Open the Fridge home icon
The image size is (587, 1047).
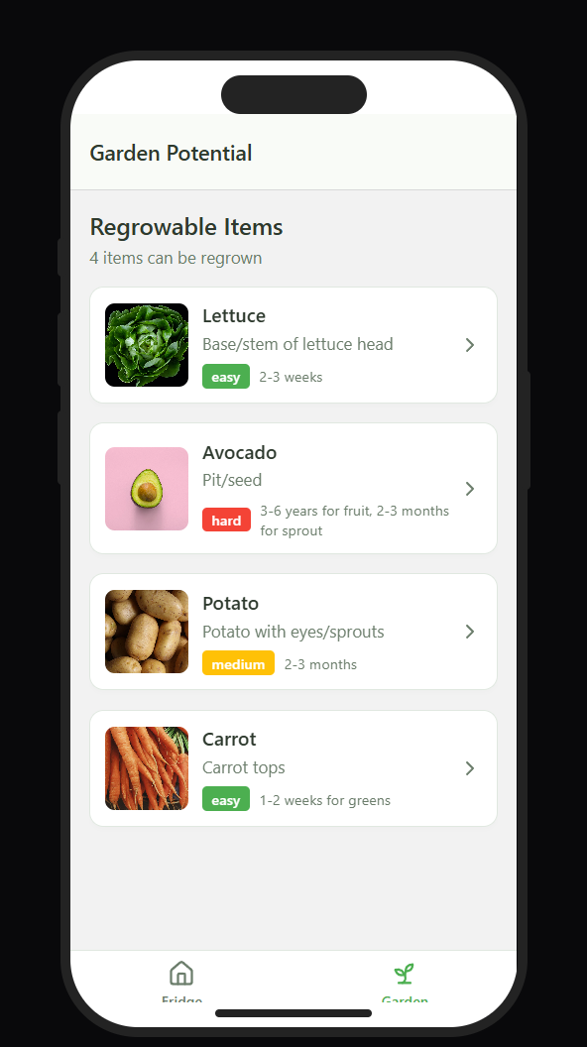[181, 973]
